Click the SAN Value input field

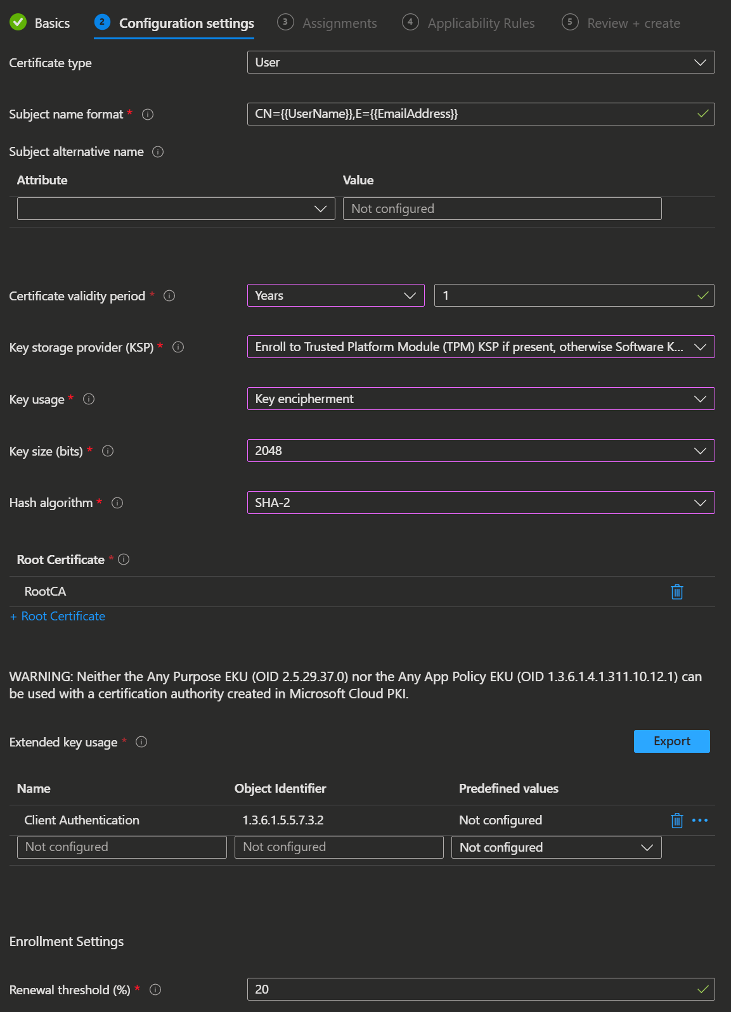pos(502,208)
